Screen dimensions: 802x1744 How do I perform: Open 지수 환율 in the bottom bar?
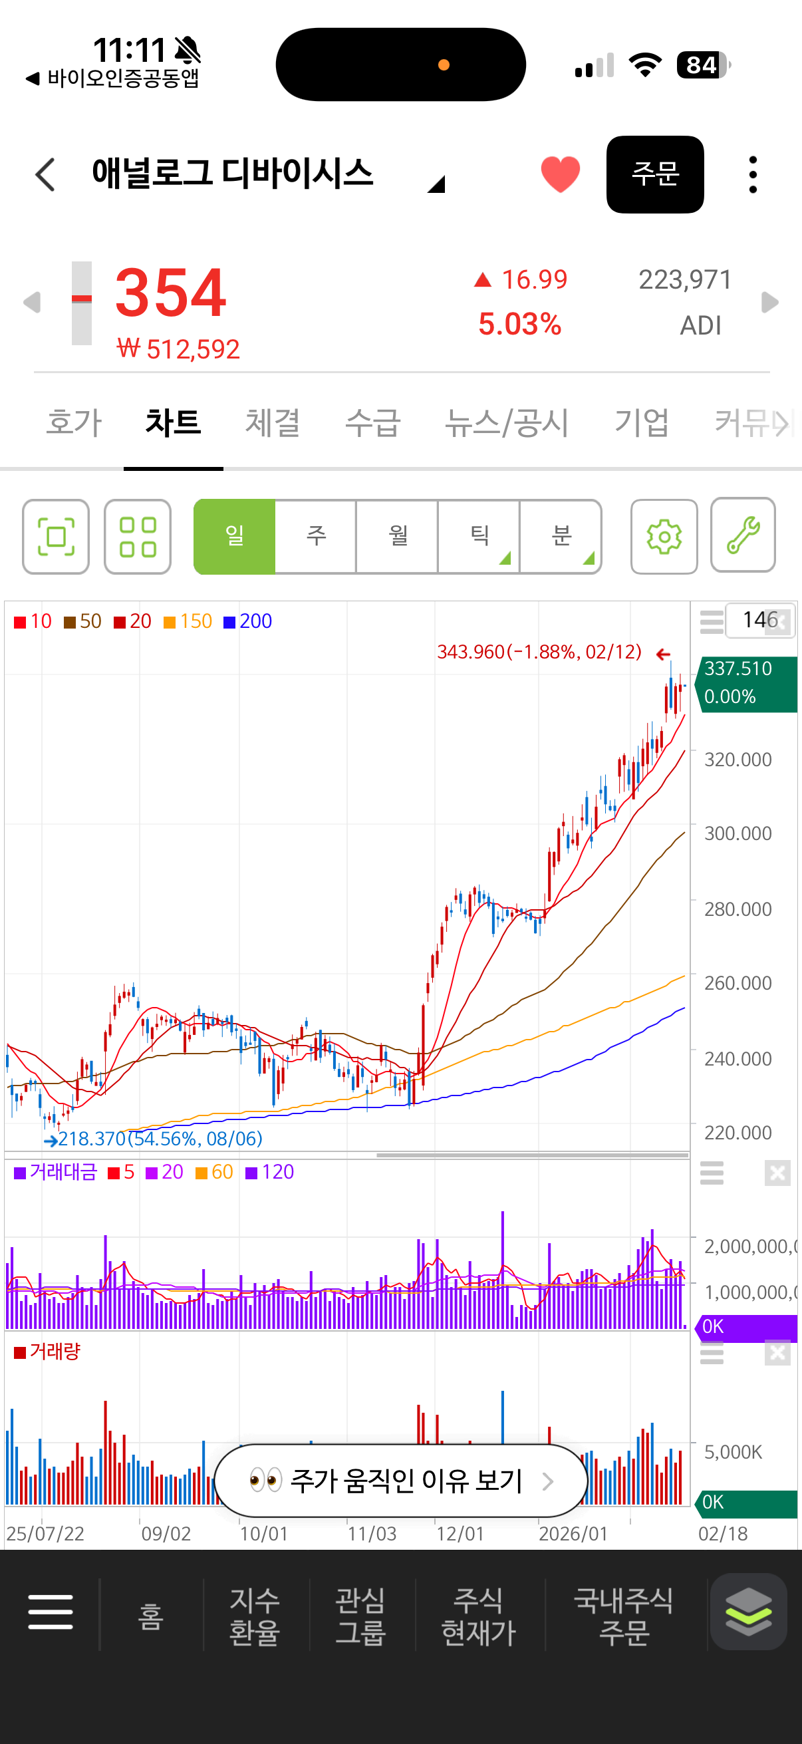(x=255, y=1617)
